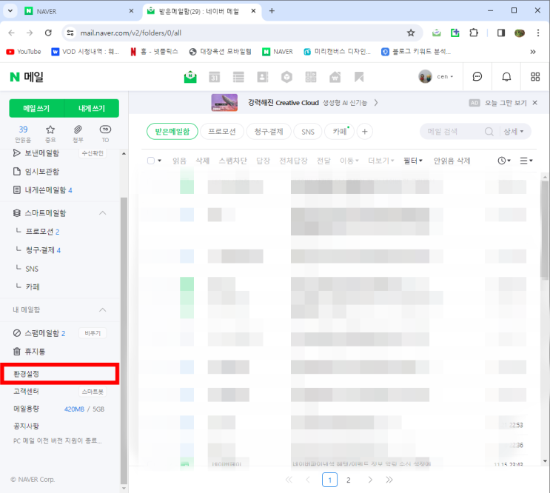
Task: Click the 내게쓰기 write-to-self button
Action: (x=92, y=108)
